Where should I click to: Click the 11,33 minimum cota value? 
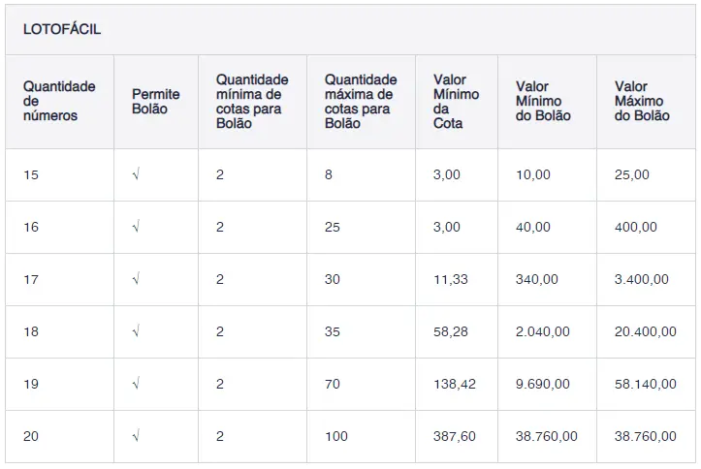pos(451,280)
